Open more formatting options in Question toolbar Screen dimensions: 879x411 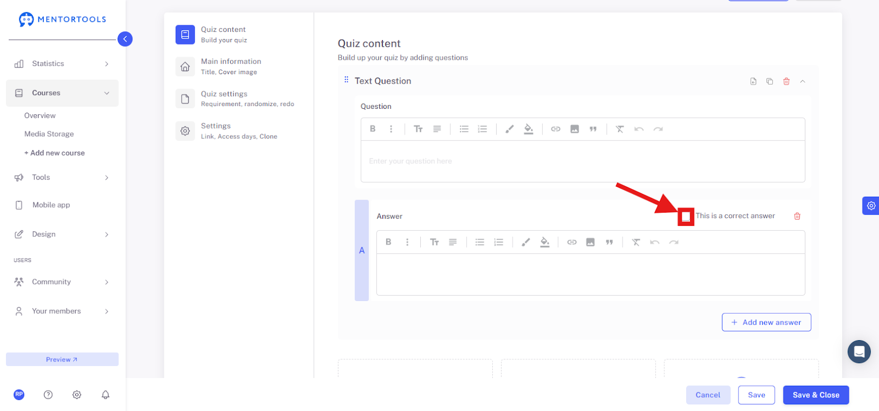(391, 129)
